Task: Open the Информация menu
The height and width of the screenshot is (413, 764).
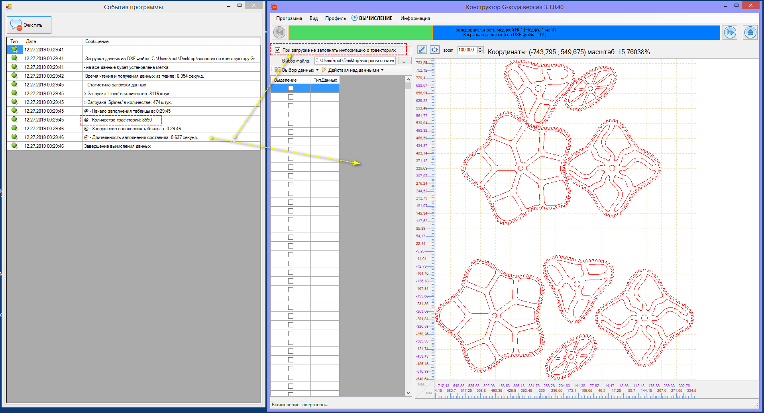Action: coord(415,18)
